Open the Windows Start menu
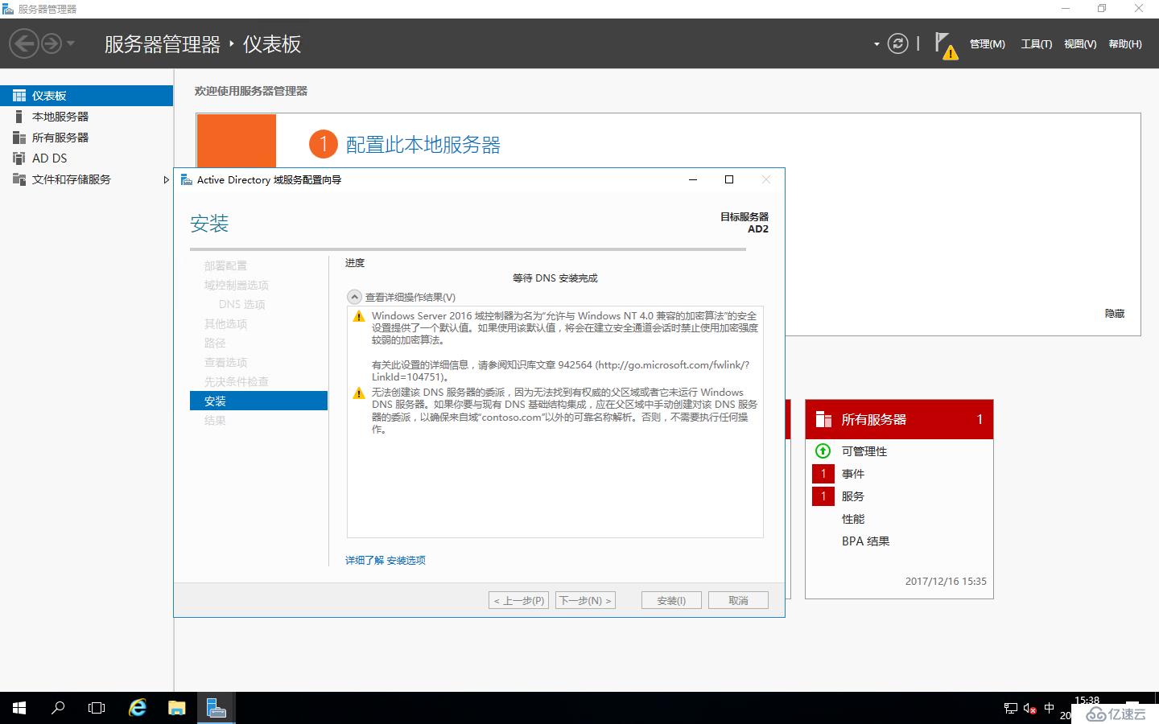The height and width of the screenshot is (724, 1159). (19, 708)
